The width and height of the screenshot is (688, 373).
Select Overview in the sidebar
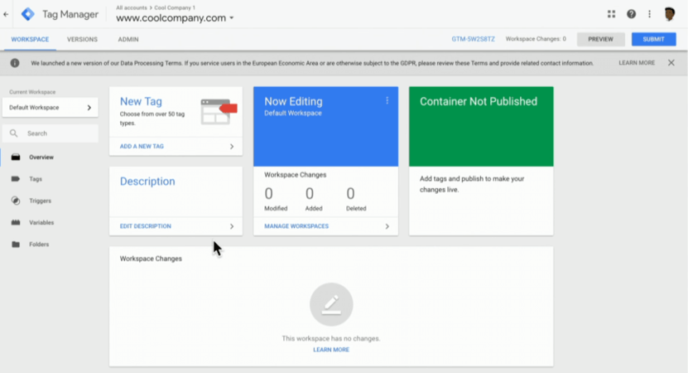[x=41, y=157]
